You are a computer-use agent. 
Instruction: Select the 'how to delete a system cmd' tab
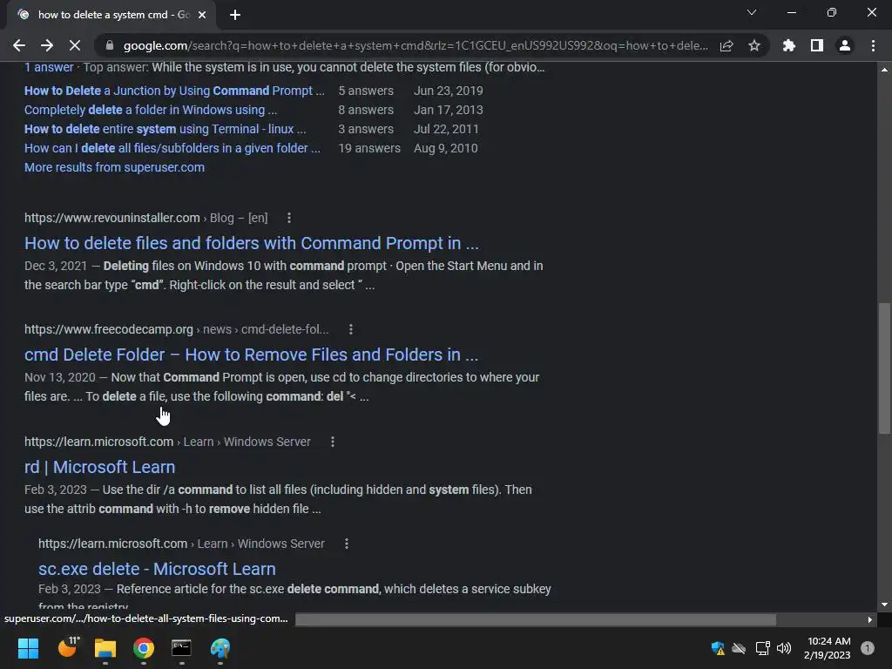click(111, 16)
